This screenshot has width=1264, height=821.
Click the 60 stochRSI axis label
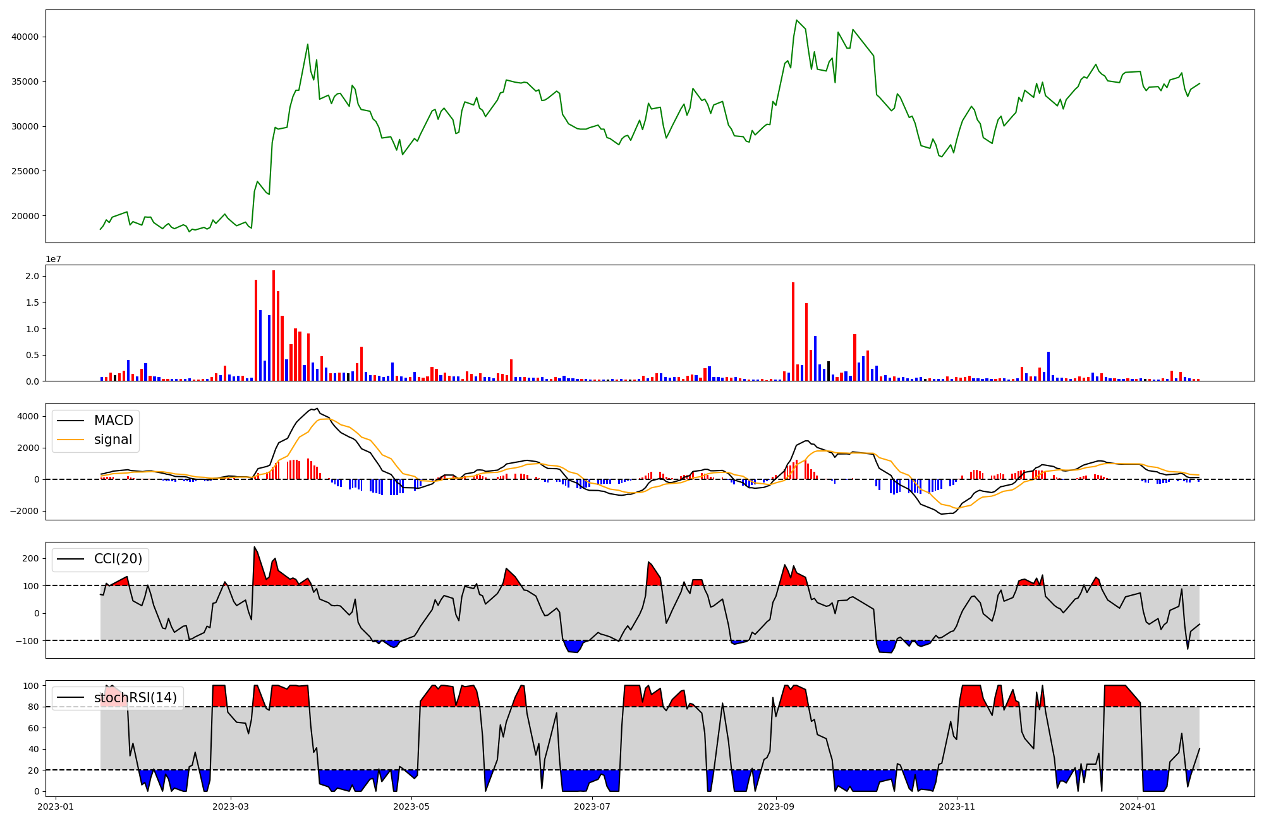point(33,728)
